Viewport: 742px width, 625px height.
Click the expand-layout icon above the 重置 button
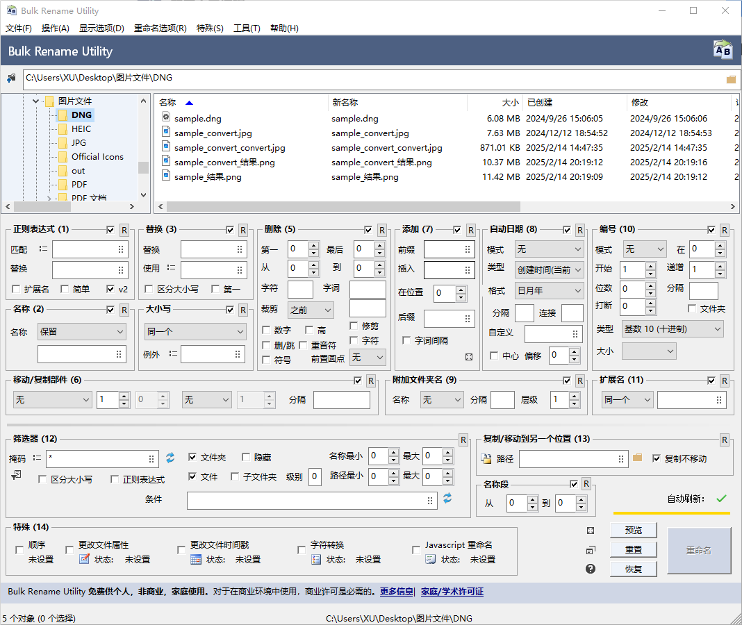(x=591, y=531)
